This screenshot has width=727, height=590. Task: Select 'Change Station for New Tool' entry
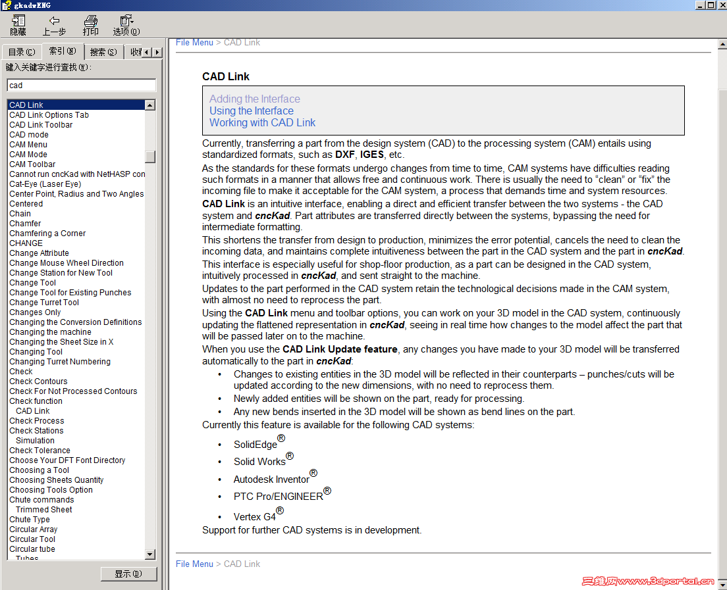[61, 273]
